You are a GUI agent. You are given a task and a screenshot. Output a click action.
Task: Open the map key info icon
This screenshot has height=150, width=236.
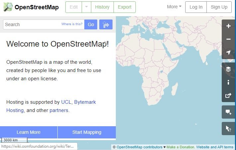coord(228,82)
